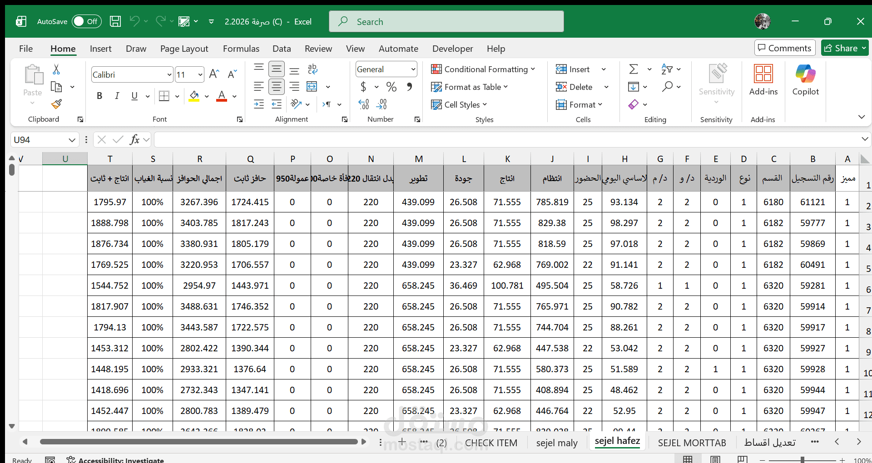
Task: Click the Format Painter brush icon
Action: 56,104
